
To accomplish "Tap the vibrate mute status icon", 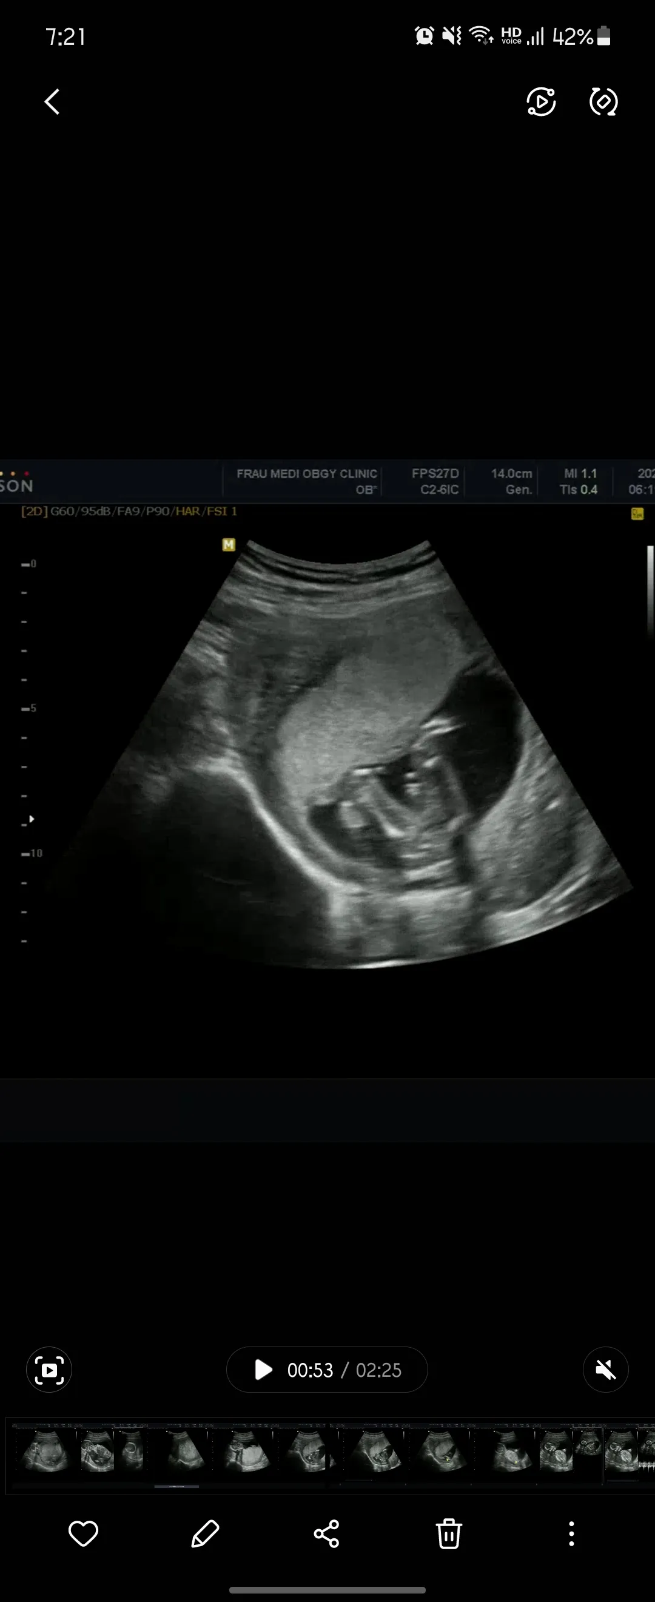I will (452, 36).
